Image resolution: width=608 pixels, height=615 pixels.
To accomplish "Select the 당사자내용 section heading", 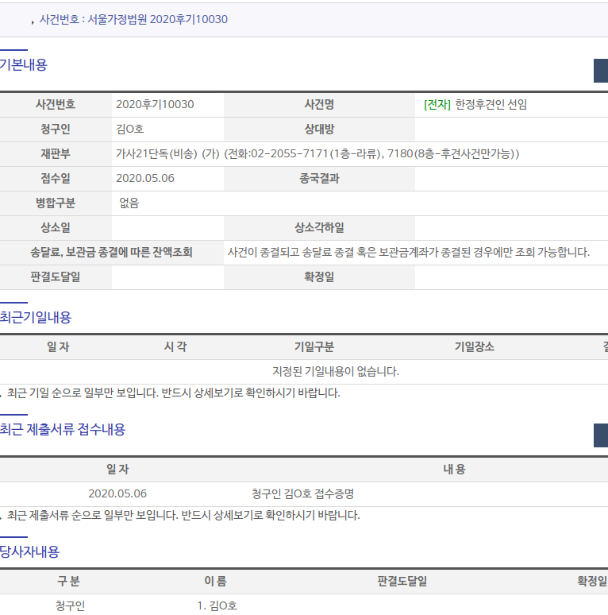I will (x=30, y=551).
